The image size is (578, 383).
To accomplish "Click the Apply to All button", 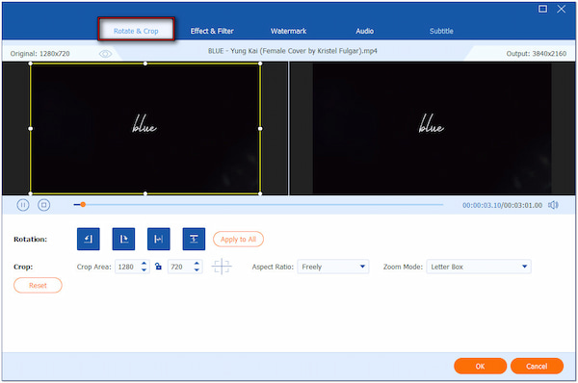I will pyautogui.click(x=238, y=239).
